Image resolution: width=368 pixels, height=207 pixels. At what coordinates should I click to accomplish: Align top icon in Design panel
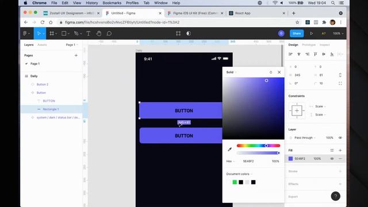coord(316,54)
